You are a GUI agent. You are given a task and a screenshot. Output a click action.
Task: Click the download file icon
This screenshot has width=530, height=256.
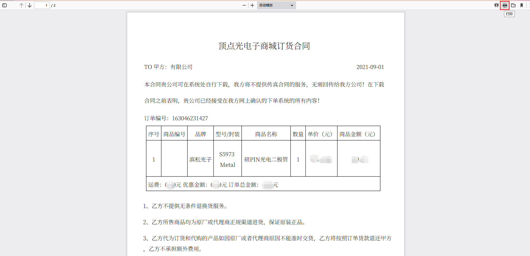point(513,5)
